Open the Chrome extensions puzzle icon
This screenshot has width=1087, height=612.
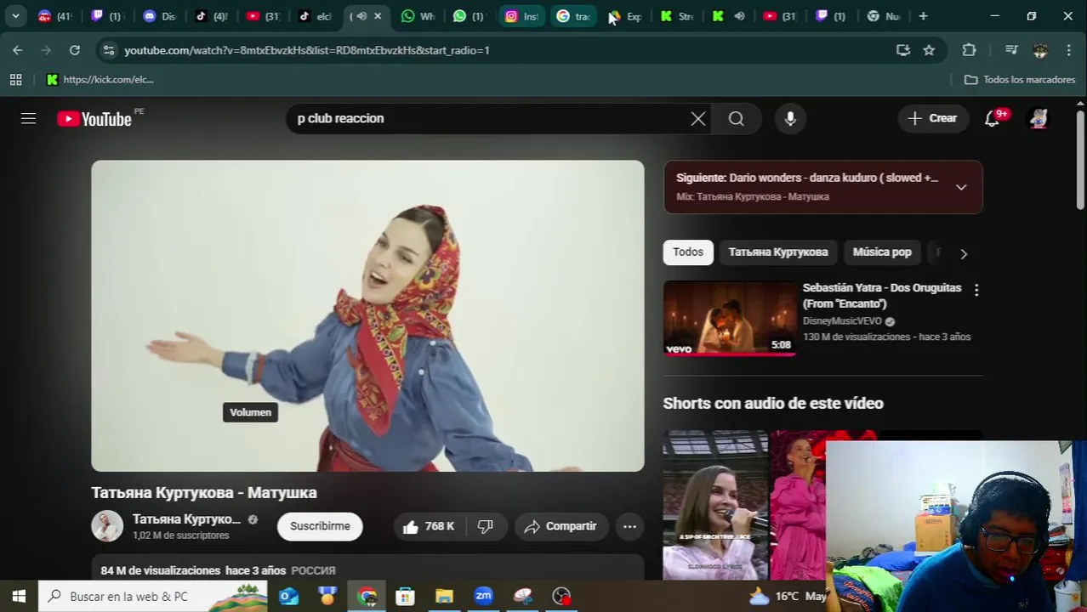tap(969, 50)
